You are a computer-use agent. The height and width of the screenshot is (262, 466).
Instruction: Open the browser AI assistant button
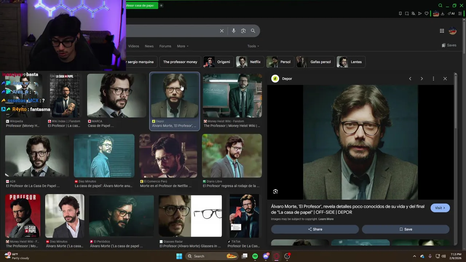click(452, 13)
